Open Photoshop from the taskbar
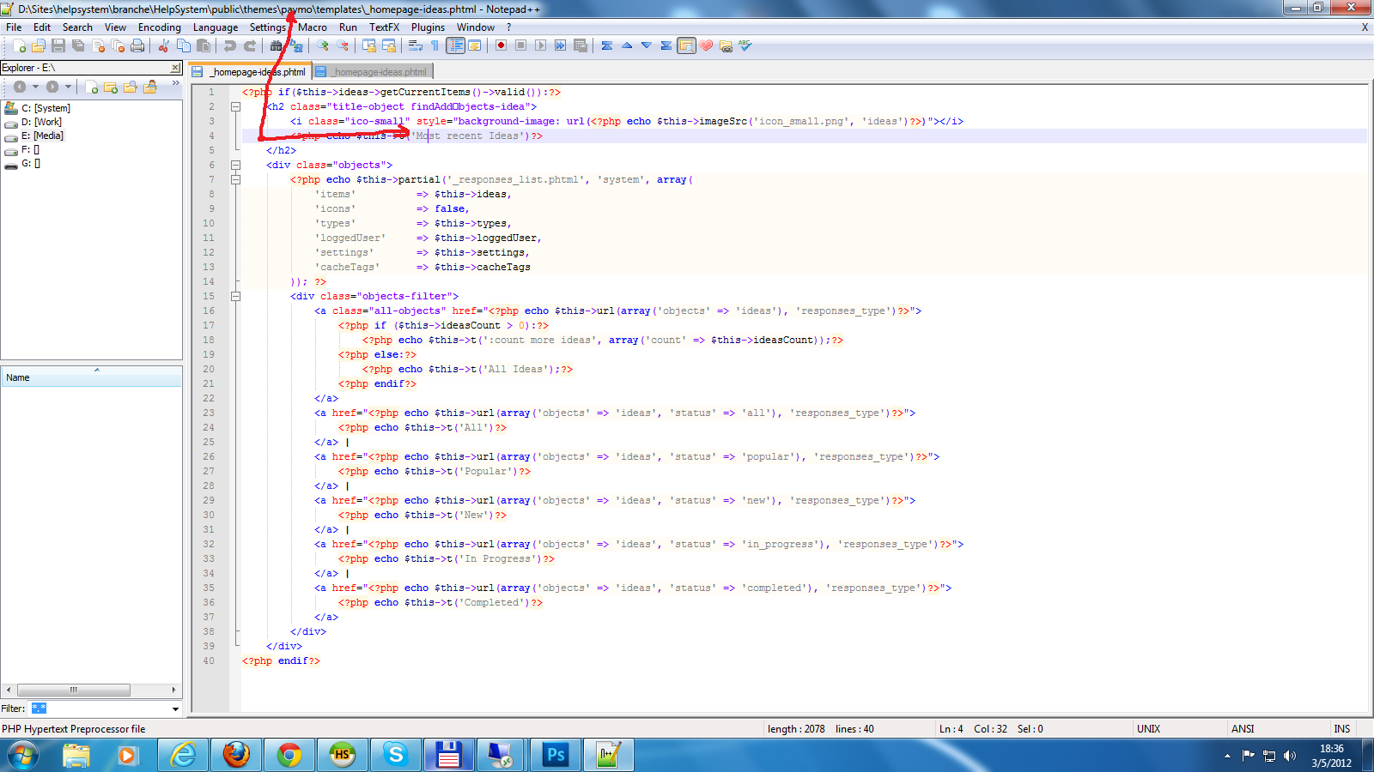The image size is (1374, 772). [x=556, y=755]
